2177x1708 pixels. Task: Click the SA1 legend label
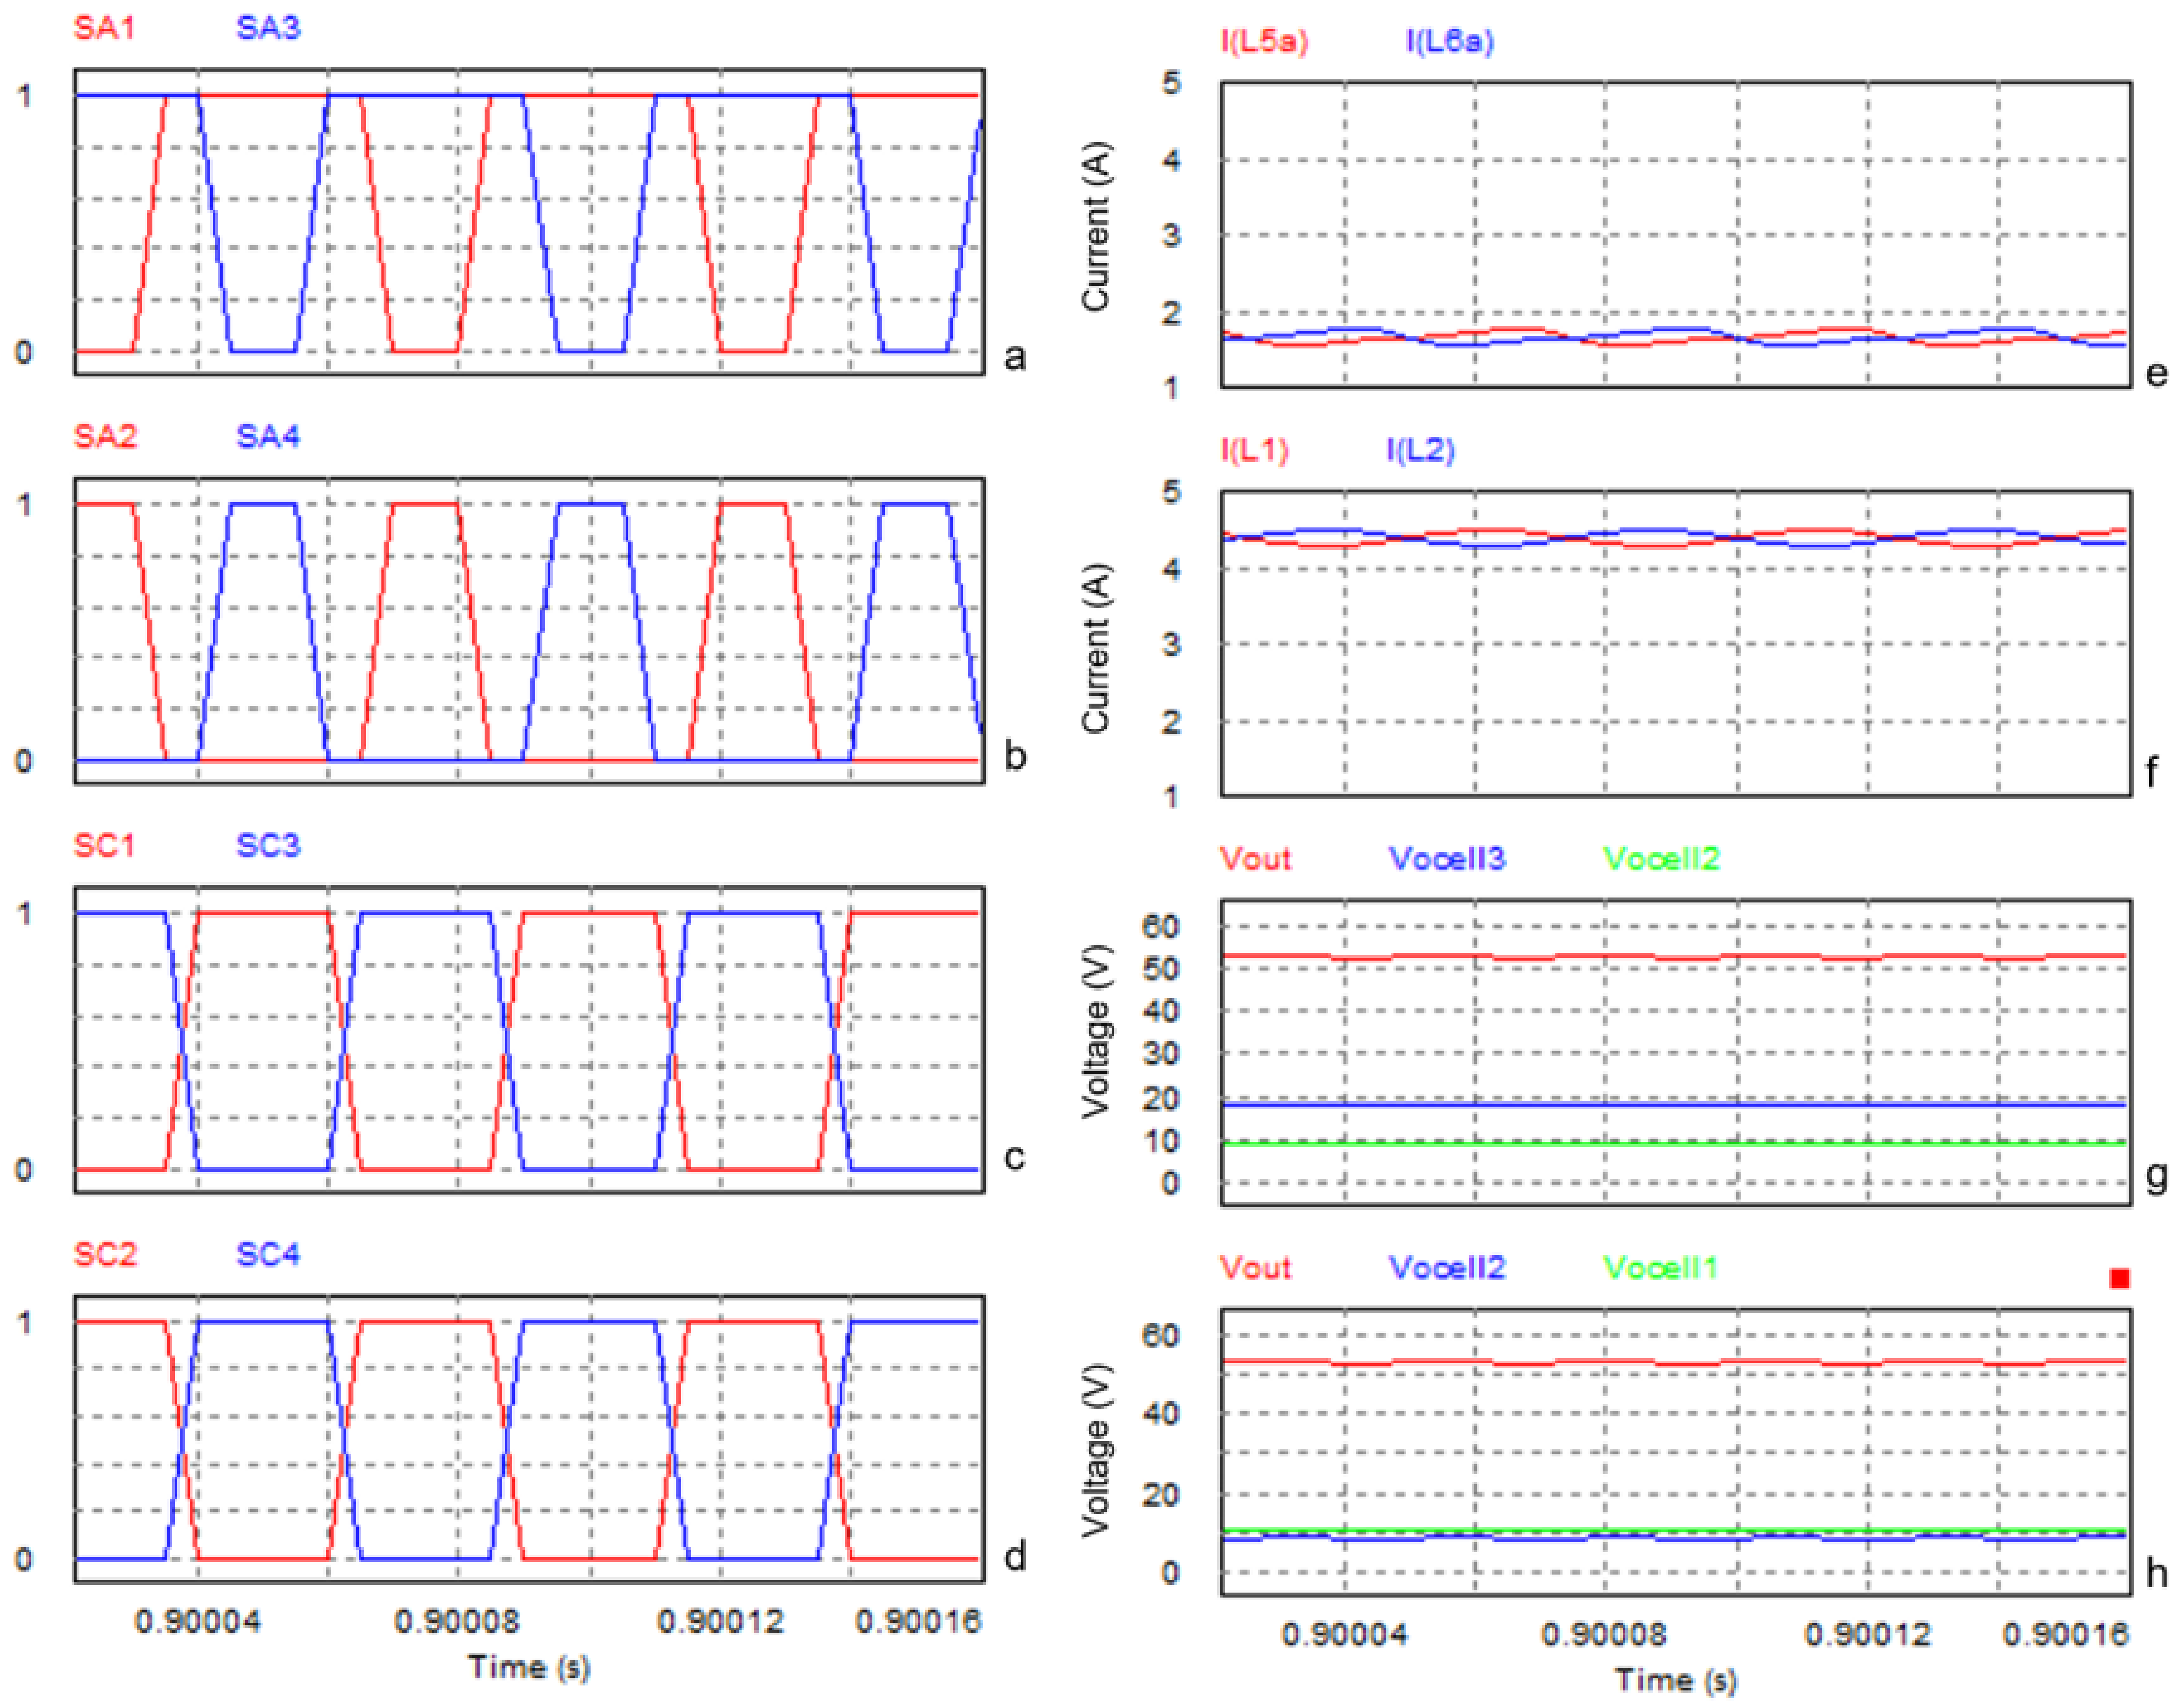point(104,28)
